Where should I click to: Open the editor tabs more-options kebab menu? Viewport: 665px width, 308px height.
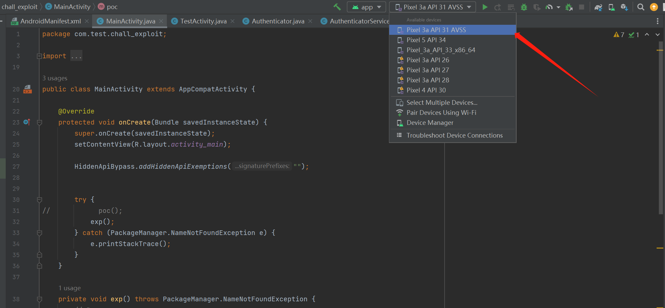tap(658, 21)
